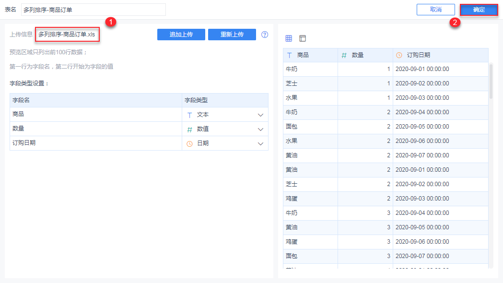Image resolution: width=503 pixels, height=283 pixels.
Task: Expand the 数量 field type dropdown arrow
Action: [261, 129]
